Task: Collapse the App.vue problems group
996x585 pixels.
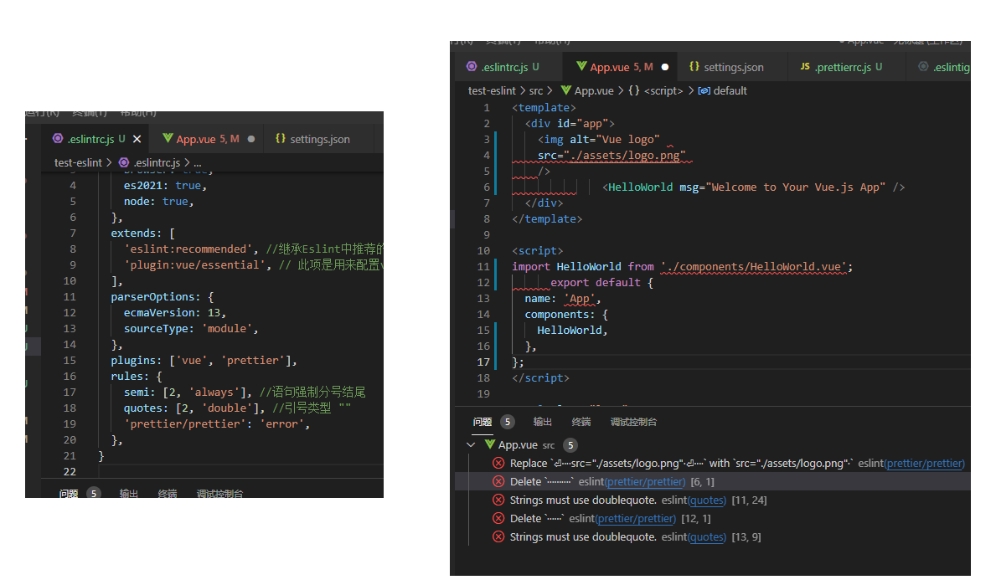Action: (x=472, y=445)
